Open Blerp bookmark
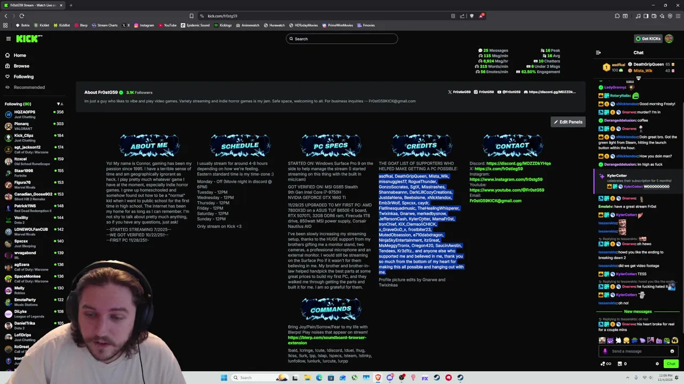 [x=81, y=25]
